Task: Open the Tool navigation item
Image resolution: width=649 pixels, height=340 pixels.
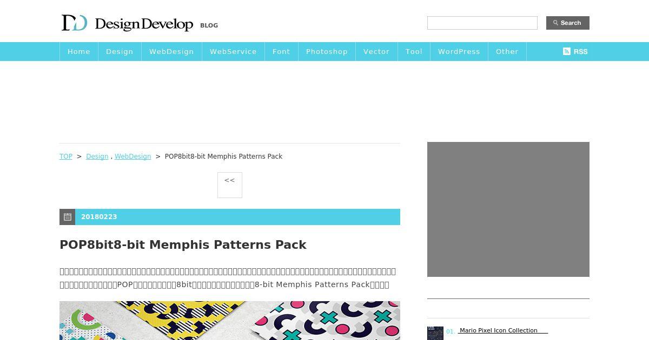Action: 414,51
